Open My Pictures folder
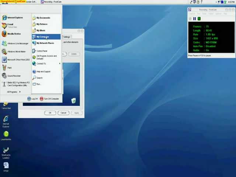Image resolution: width=236 pixels, height=177 pixels. click(46, 24)
